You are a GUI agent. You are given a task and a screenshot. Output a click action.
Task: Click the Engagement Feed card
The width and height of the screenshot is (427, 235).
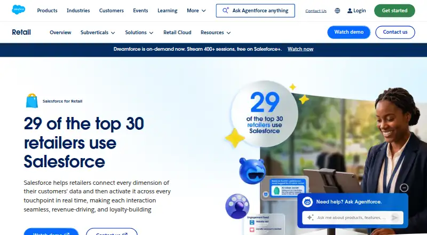point(265,224)
